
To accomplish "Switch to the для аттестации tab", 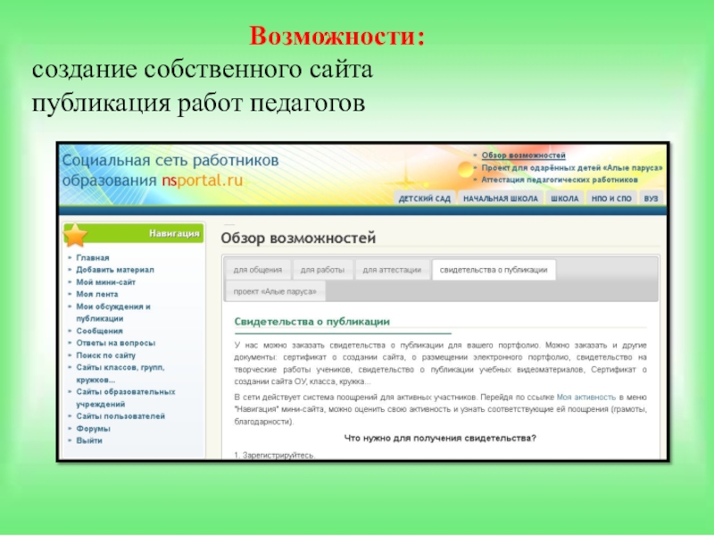I will click(392, 270).
